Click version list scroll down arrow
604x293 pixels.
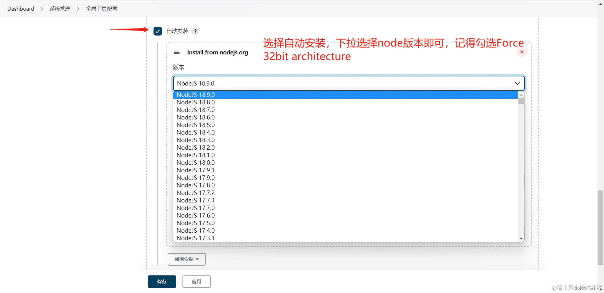(521, 239)
